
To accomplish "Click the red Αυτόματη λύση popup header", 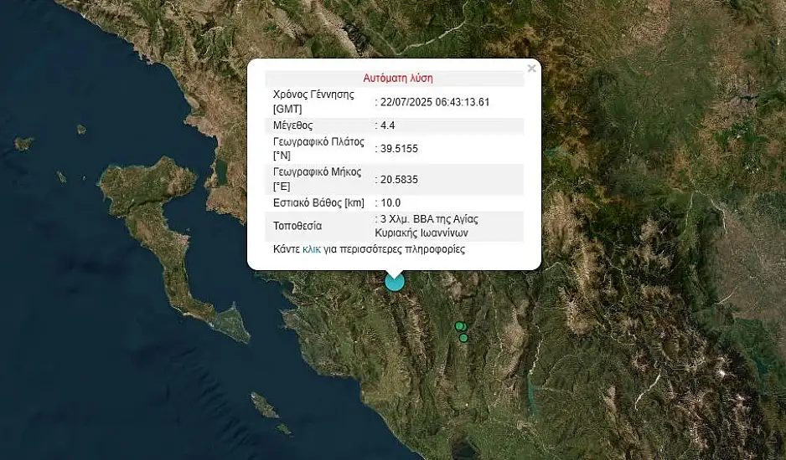I will click(x=397, y=78).
